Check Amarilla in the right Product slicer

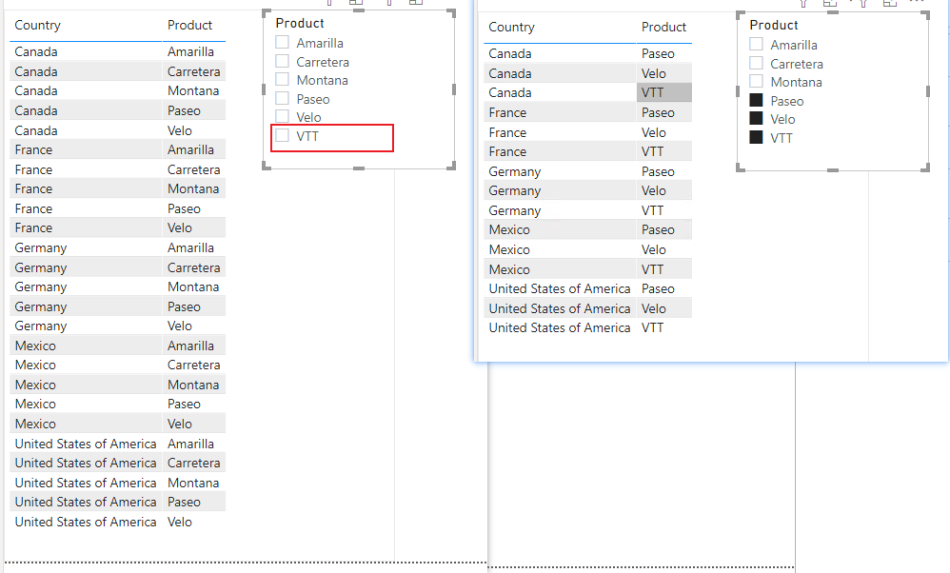pyautogui.click(x=756, y=44)
